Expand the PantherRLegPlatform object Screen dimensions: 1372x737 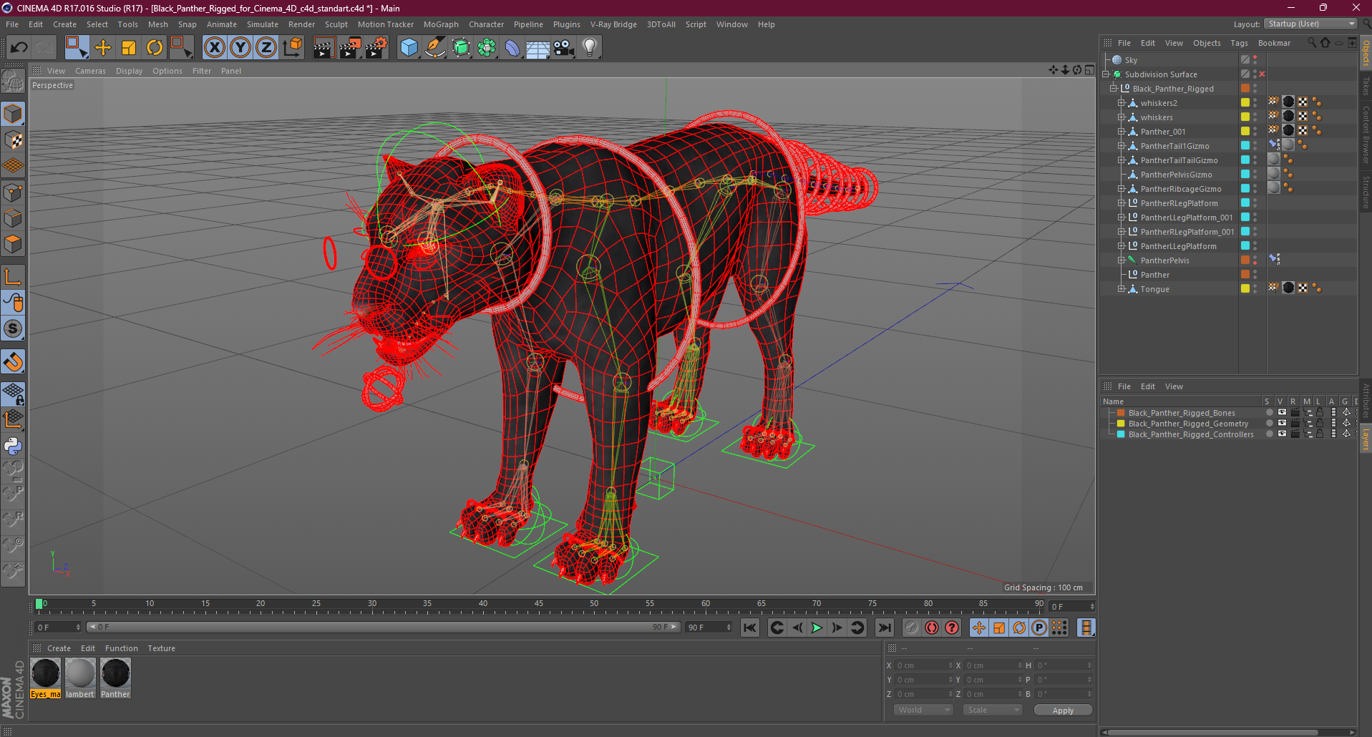click(1122, 203)
